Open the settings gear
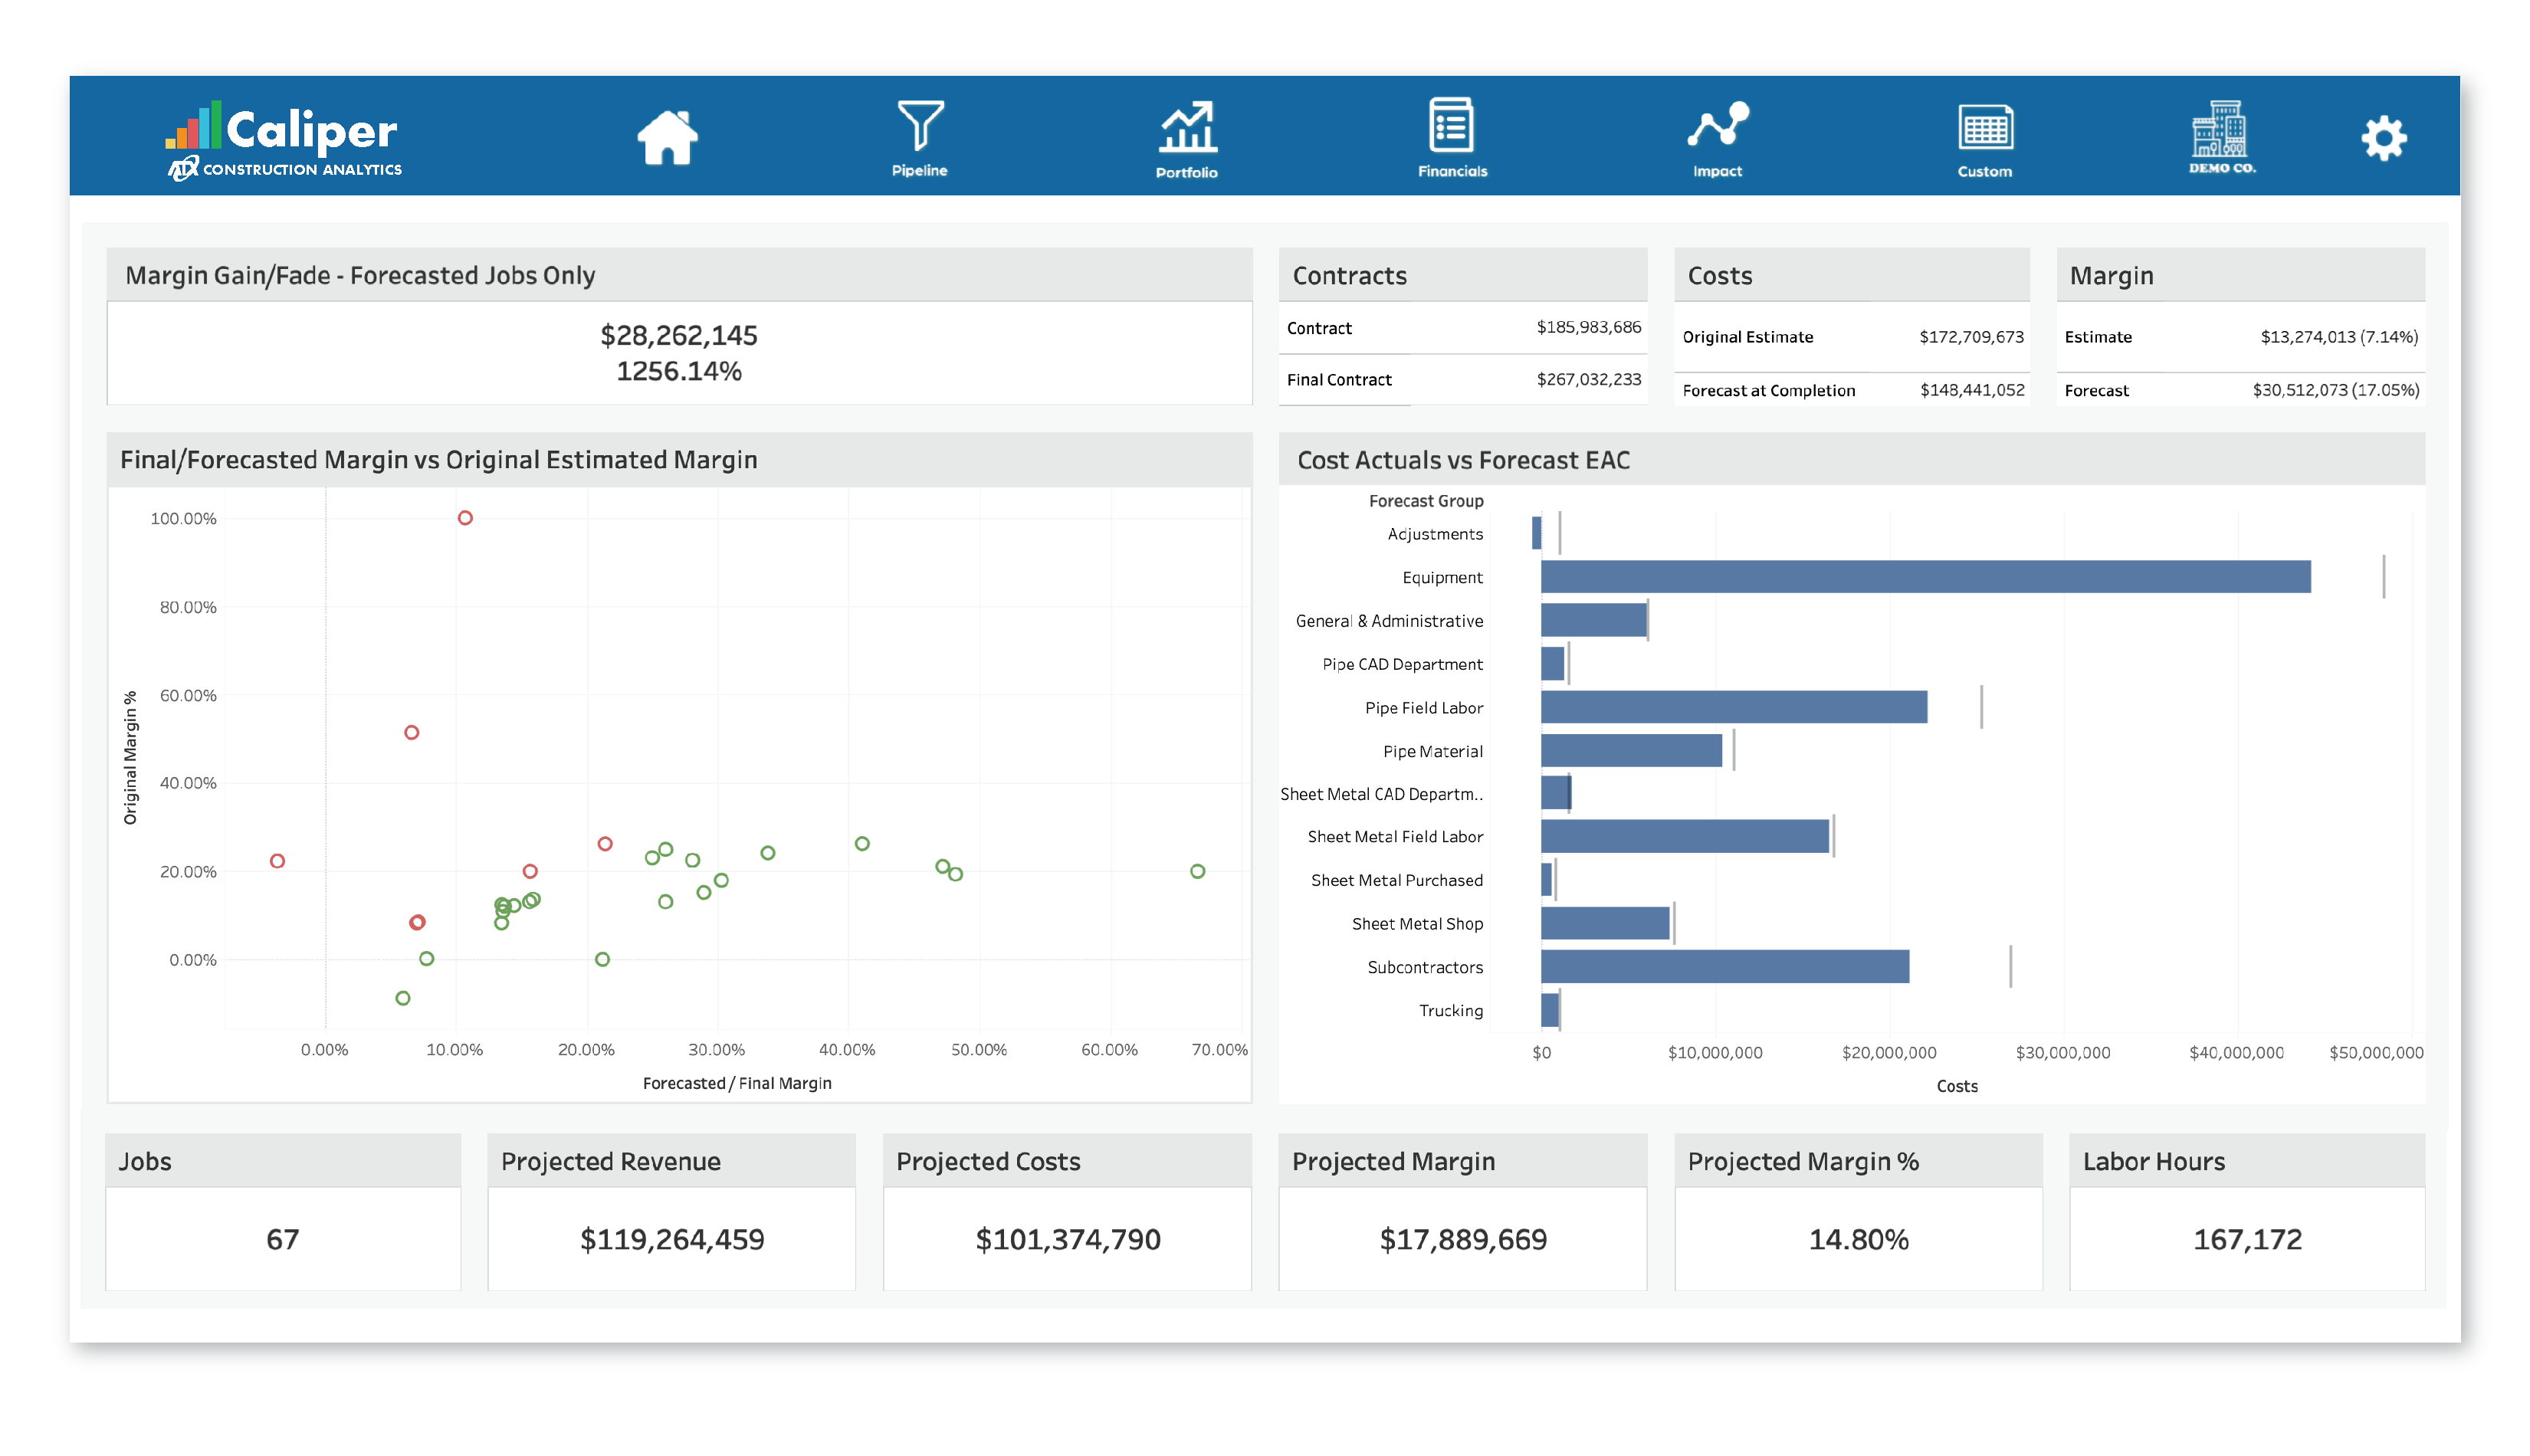Screen dimensions: 2530x1456 click(2385, 137)
